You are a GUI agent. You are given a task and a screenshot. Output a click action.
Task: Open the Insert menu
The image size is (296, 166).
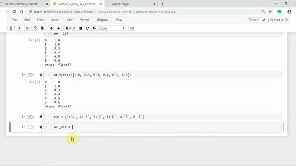[x=55, y=20]
